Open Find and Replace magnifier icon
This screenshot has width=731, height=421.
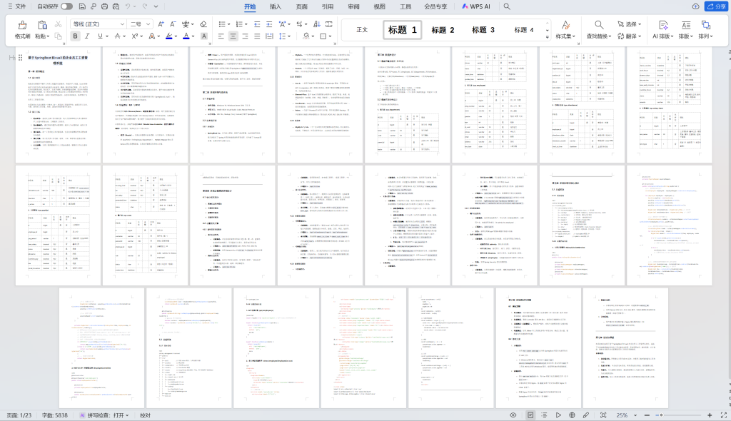coord(599,25)
